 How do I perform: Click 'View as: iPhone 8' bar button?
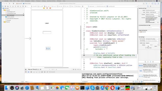34,70
